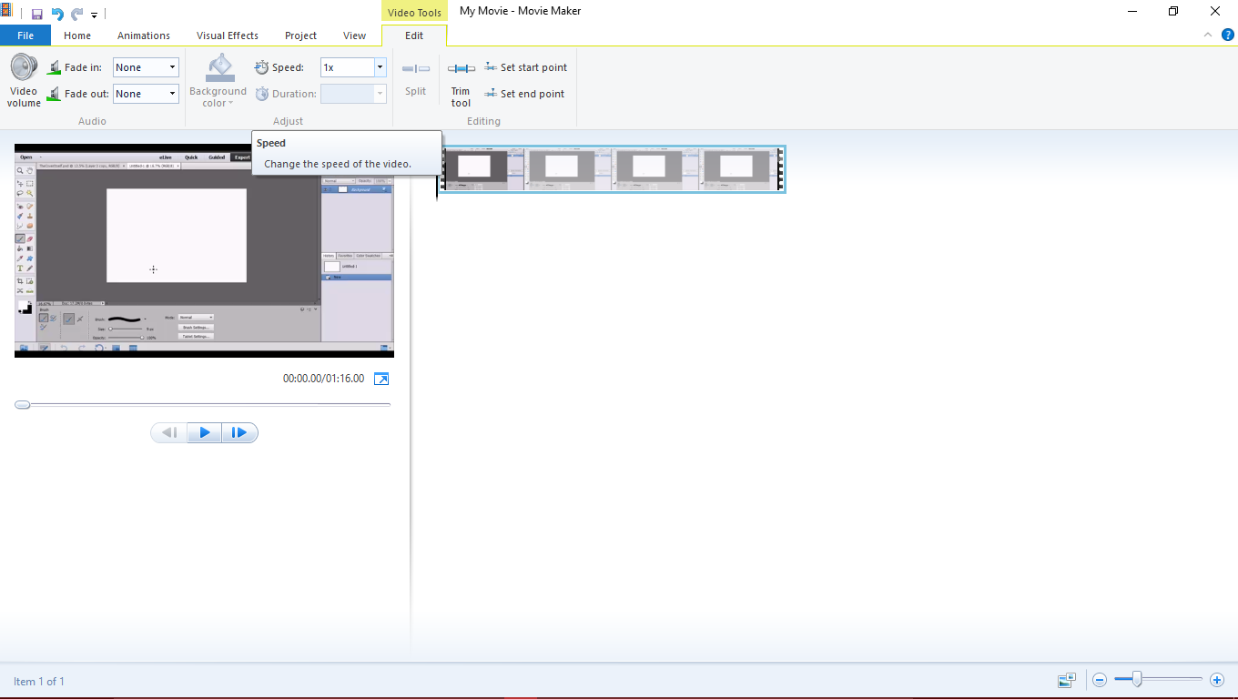Click the preview seek bar handle
The width and height of the screenshot is (1238, 699).
23,404
